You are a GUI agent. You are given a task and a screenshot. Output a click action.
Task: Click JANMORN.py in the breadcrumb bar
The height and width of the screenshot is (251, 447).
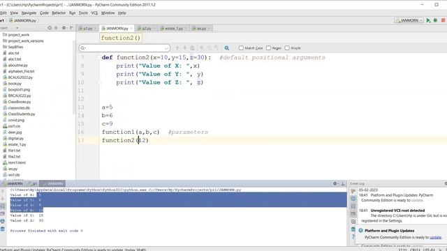pyautogui.click(x=22, y=20)
